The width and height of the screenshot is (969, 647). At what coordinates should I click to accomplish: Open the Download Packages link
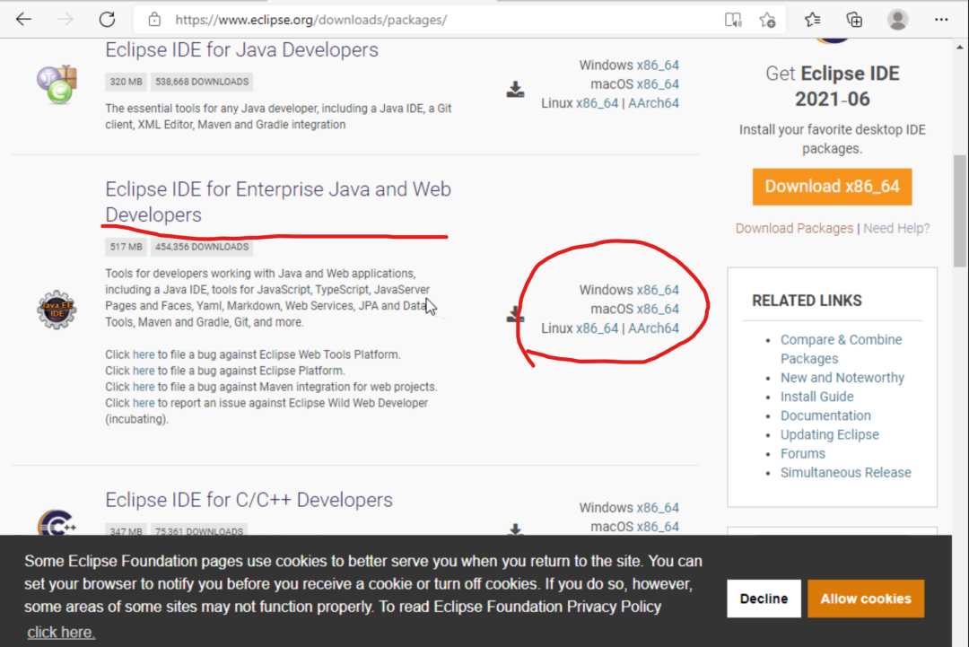(x=794, y=228)
